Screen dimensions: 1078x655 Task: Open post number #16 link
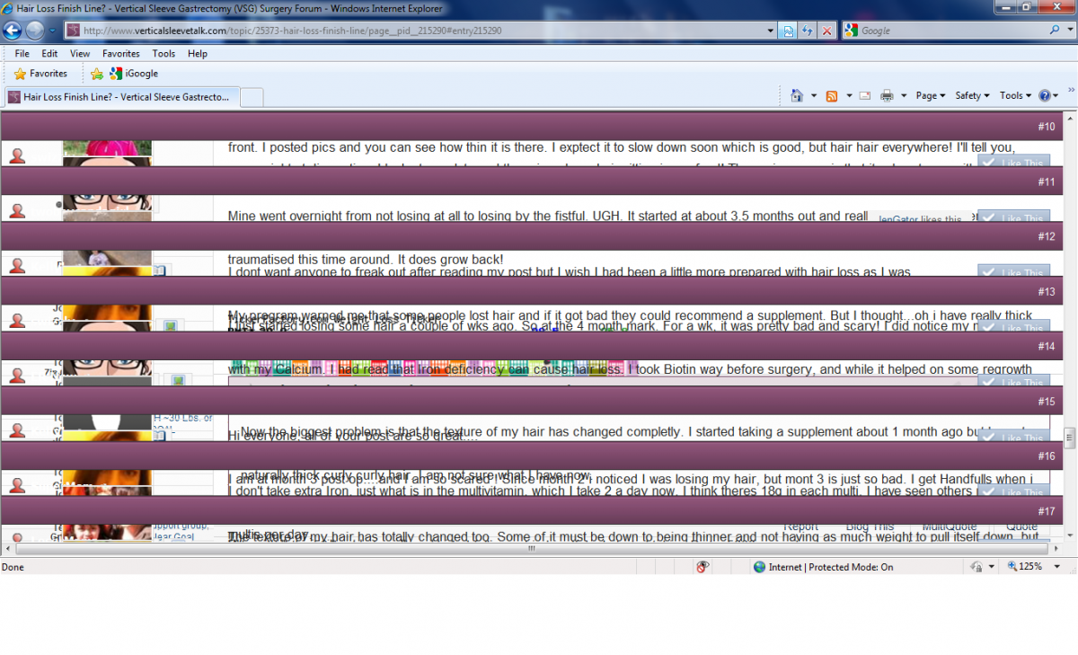(1046, 456)
